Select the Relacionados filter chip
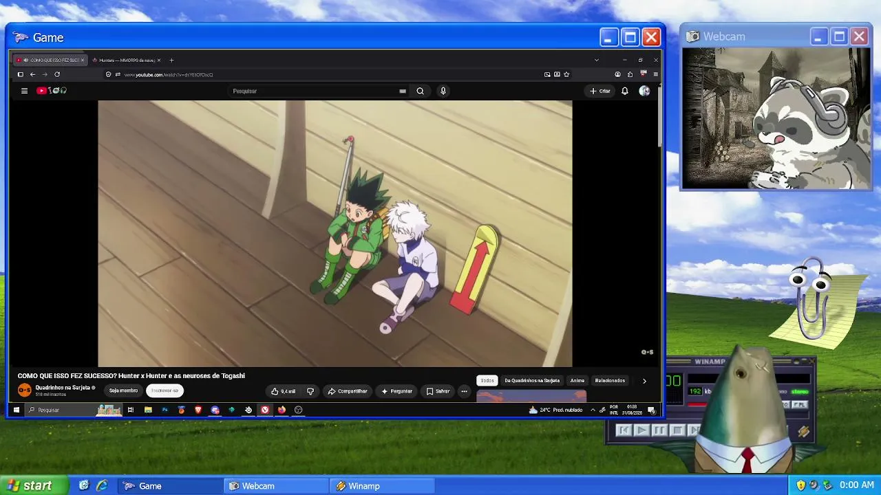The image size is (881, 495). [610, 380]
